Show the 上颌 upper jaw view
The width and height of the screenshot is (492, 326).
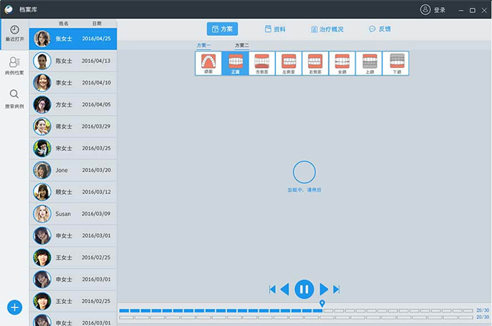(x=369, y=63)
